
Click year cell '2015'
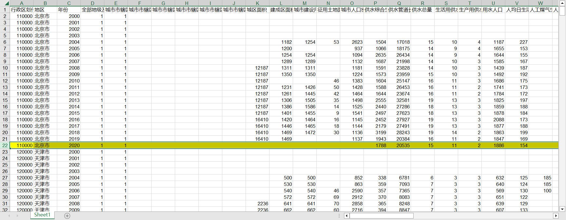tap(69, 113)
